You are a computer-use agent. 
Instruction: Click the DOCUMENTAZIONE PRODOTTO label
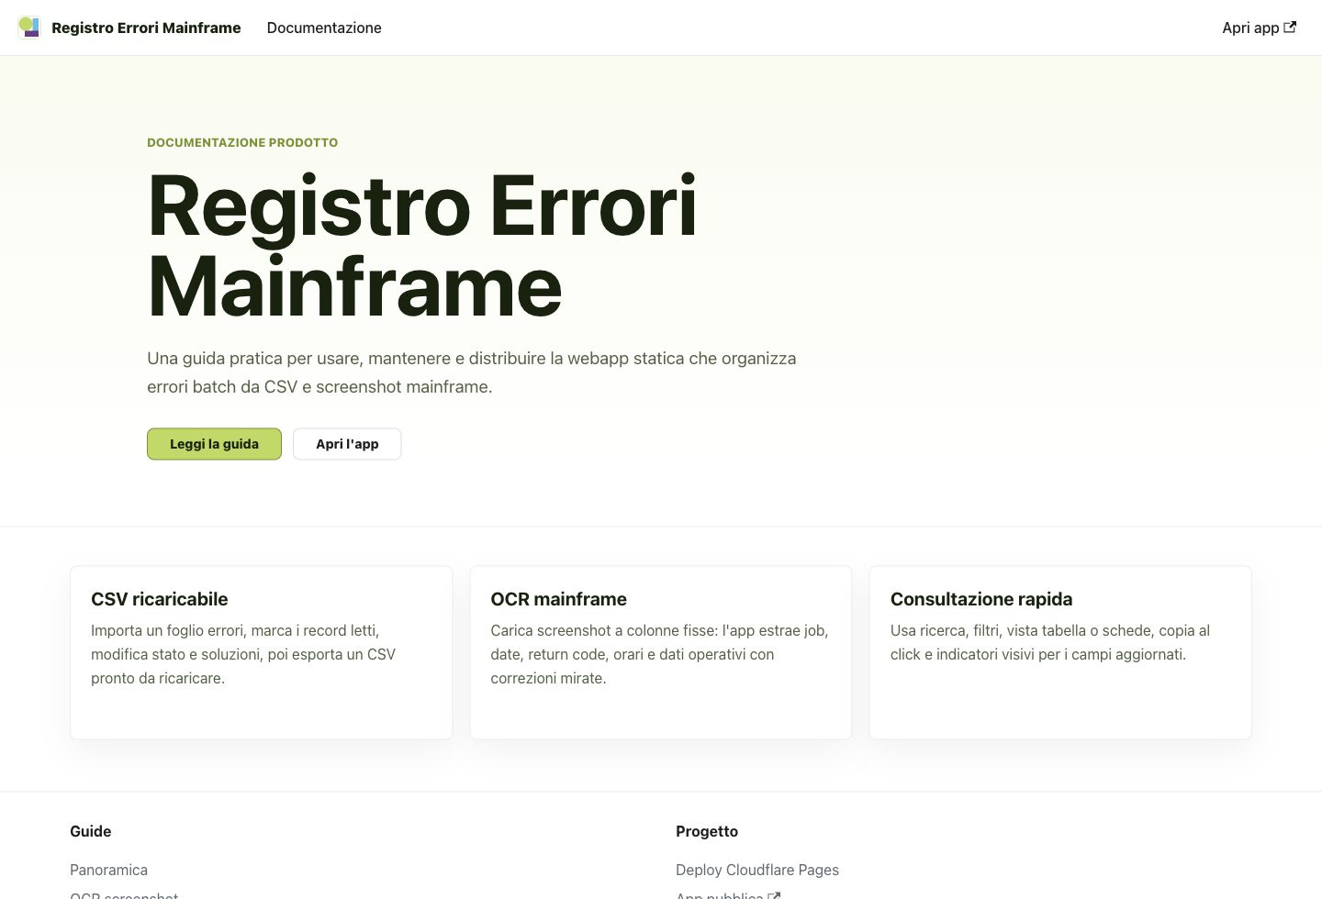tap(242, 142)
